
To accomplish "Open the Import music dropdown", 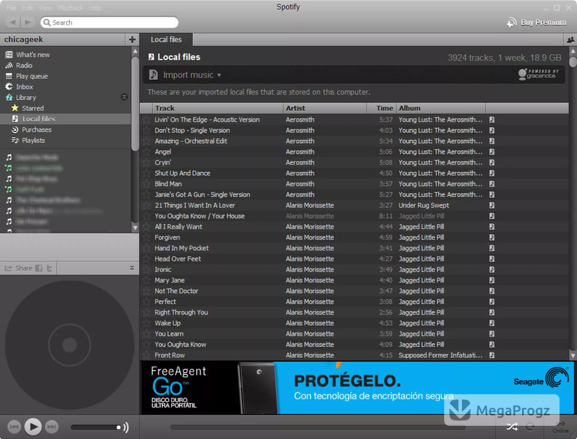I will click(x=185, y=75).
